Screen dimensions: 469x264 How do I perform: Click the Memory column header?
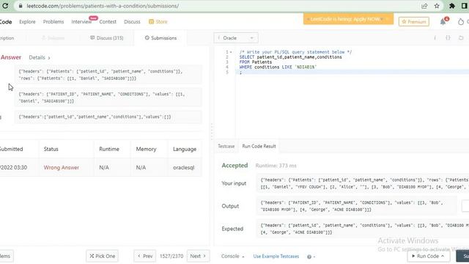146,149
